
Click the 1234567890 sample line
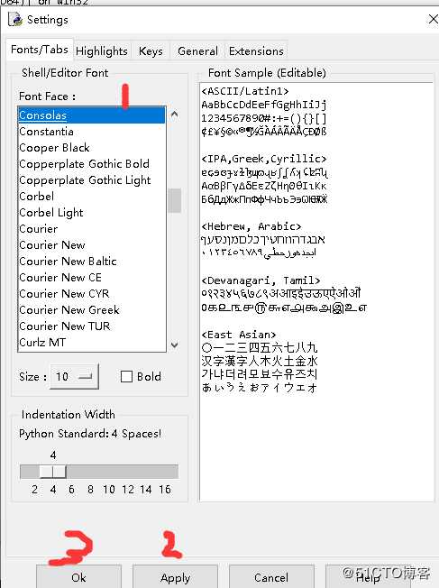[264, 118]
